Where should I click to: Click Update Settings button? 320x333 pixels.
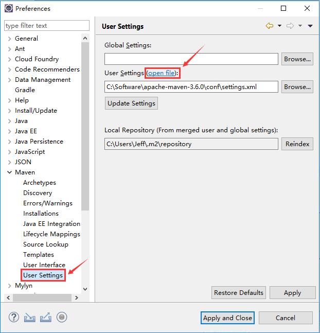131,103
